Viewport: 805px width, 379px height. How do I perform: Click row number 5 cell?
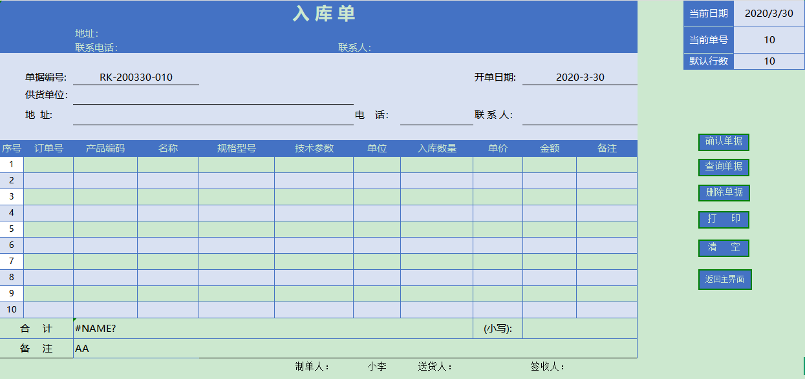(x=12, y=229)
